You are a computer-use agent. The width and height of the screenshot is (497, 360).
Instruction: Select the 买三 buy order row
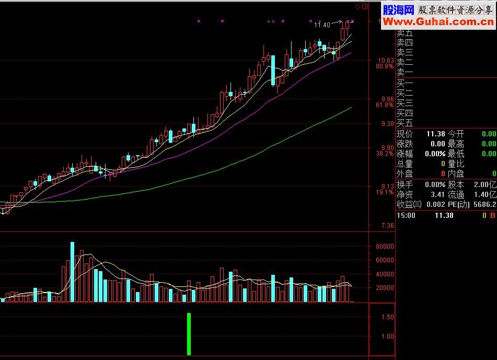pyautogui.click(x=446, y=103)
